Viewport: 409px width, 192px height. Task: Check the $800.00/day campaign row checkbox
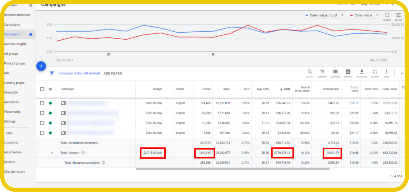coord(42,103)
